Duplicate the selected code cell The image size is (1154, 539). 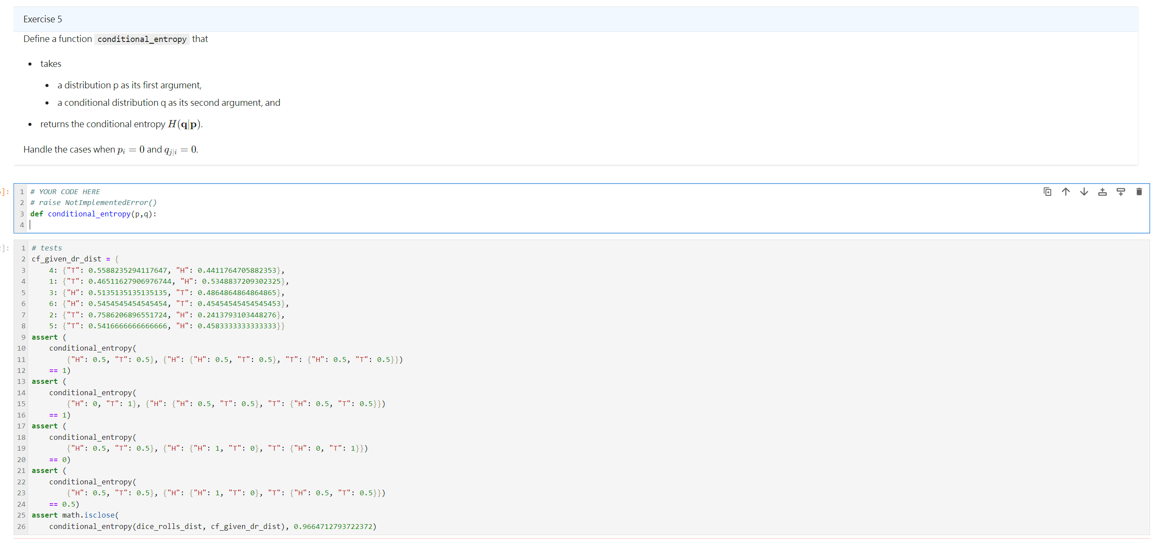[1047, 191]
